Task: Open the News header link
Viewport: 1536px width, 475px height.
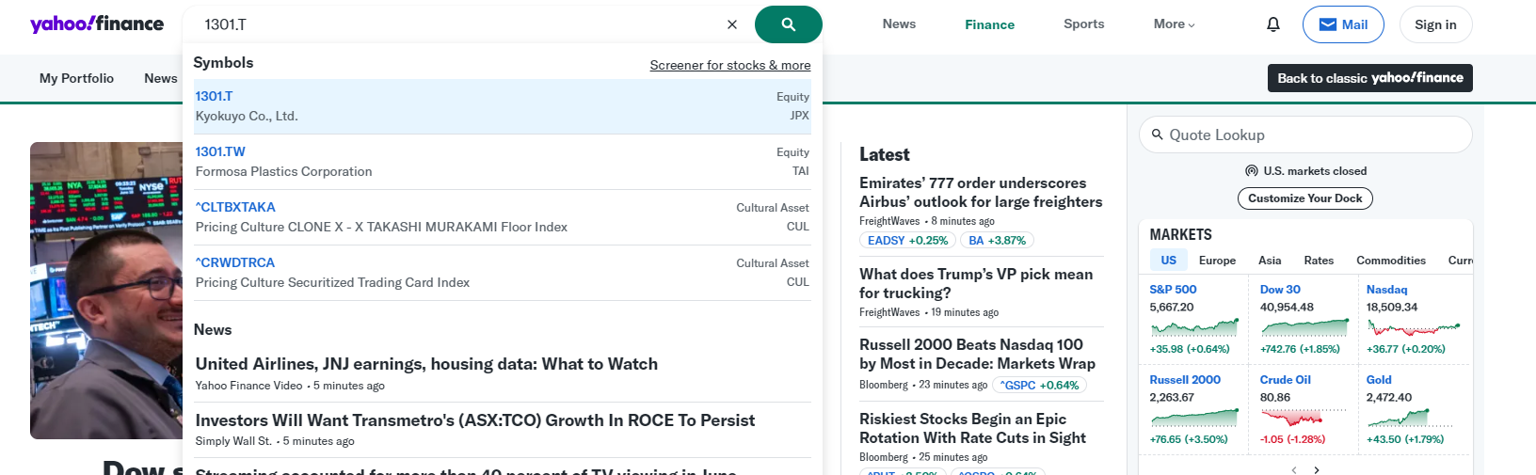Action: pyautogui.click(x=899, y=24)
